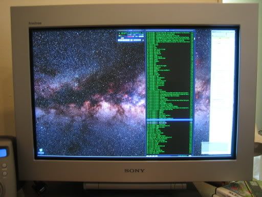Screen dimensions: 262x197
Task: Open file with Winamp eject button
Action: point(132,40)
